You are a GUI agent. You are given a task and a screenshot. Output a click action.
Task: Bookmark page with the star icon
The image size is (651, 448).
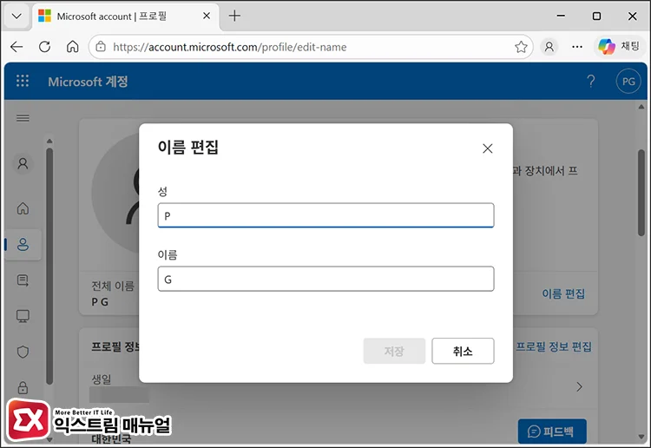tap(521, 47)
